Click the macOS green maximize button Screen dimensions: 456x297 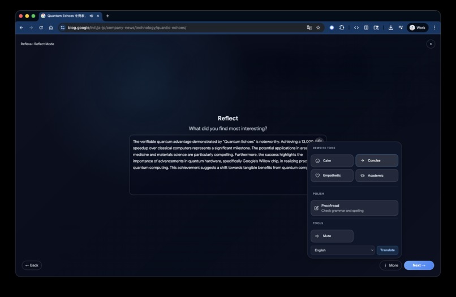pyautogui.click(x=33, y=16)
